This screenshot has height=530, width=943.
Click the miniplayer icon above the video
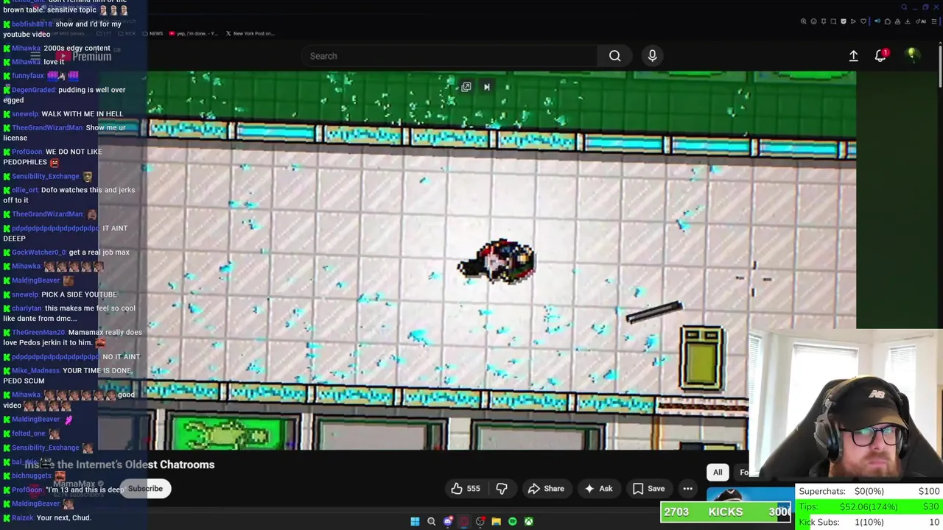[466, 87]
